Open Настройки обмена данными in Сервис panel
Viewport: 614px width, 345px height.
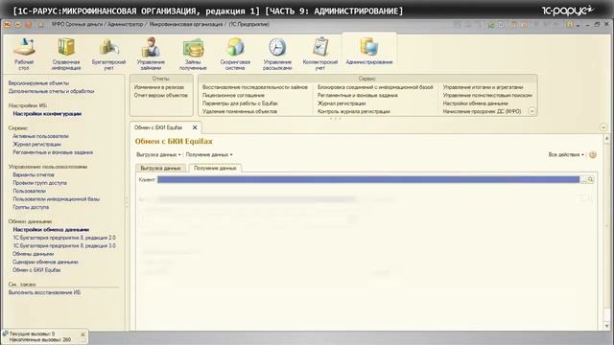(476, 103)
